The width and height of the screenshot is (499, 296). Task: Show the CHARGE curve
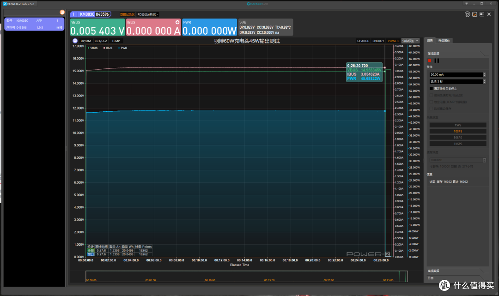[x=363, y=41]
